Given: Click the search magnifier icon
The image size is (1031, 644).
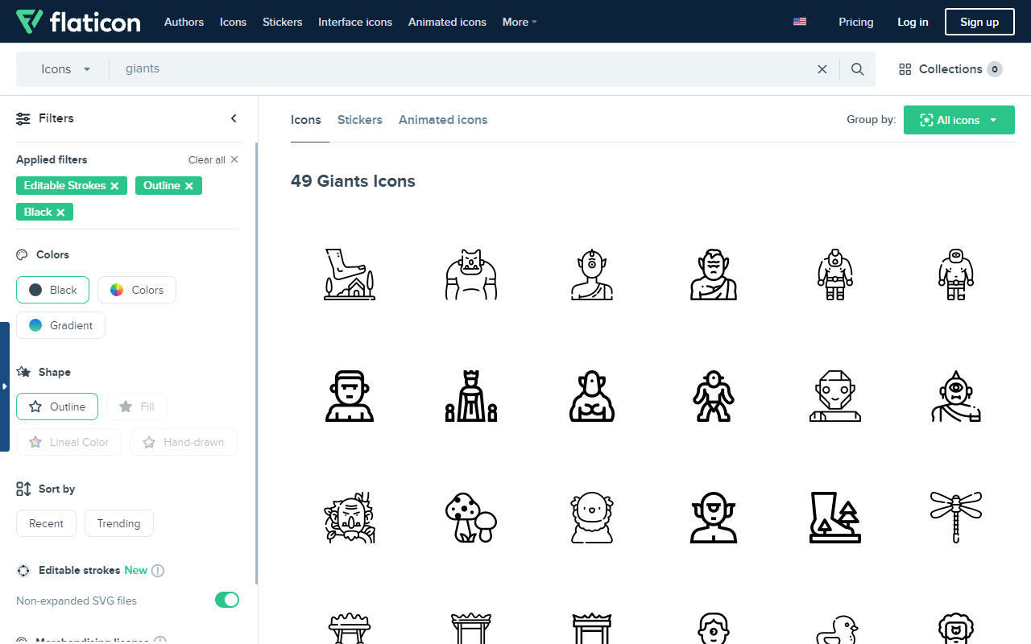Looking at the screenshot, I should (857, 68).
